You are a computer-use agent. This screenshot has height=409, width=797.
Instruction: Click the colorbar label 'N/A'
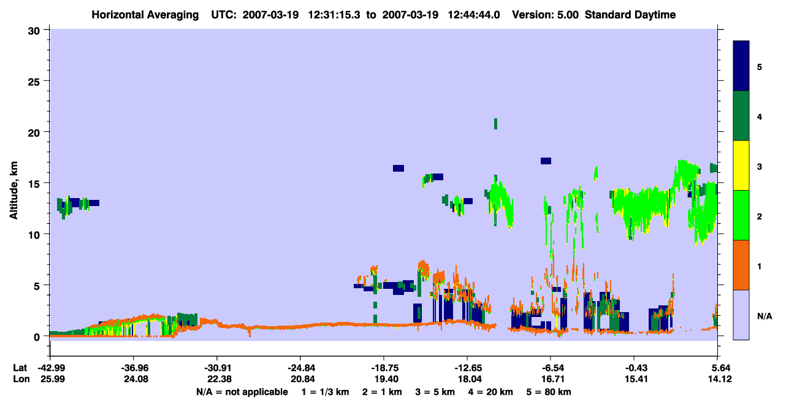pos(764,316)
